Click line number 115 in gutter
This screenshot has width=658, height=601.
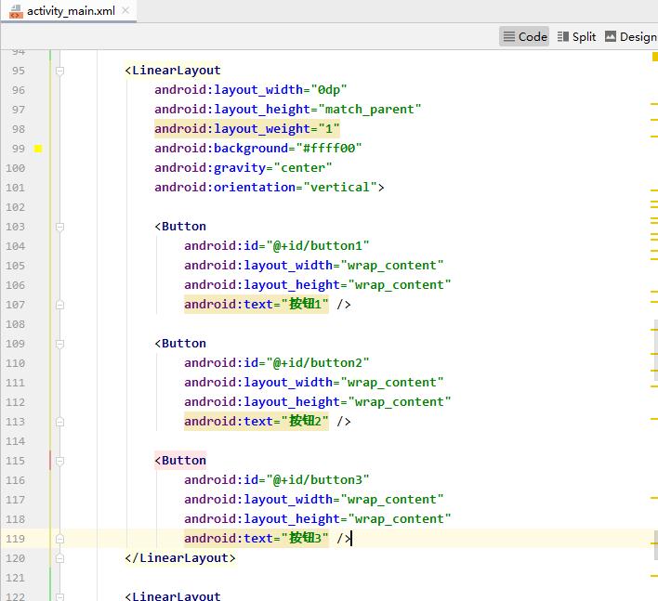[x=15, y=461]
